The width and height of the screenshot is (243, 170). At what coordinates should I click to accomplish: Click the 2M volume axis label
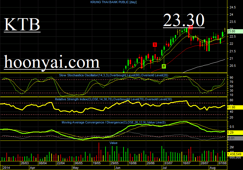pos(232,147)
